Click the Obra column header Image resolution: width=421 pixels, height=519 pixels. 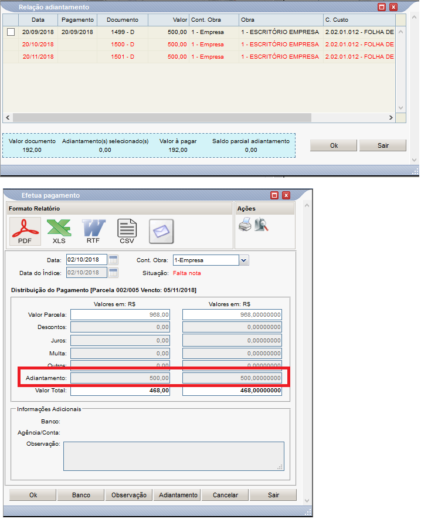point(281,20)
